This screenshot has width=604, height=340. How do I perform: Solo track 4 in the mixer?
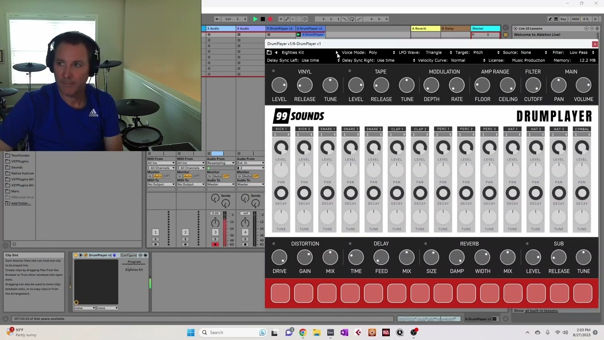pyautogui.click(x=245, y=239)
